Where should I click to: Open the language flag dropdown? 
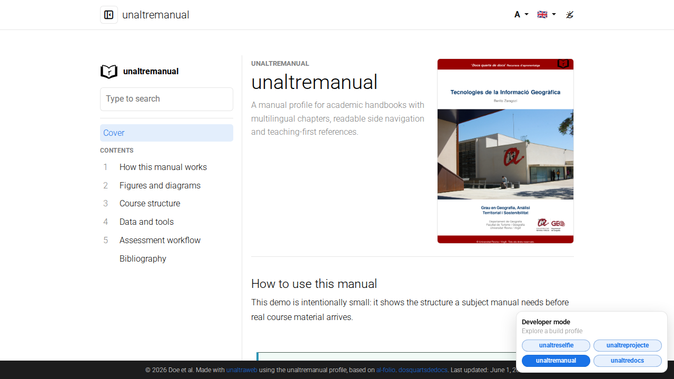(x=546, y=15)
